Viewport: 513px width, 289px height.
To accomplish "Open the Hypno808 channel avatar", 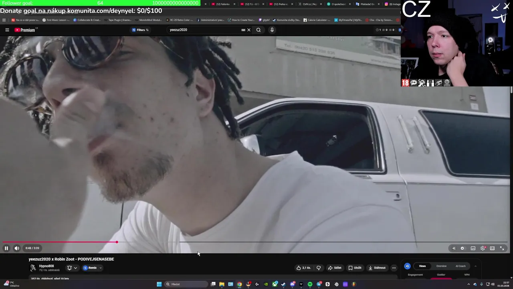I will (33, 268).
